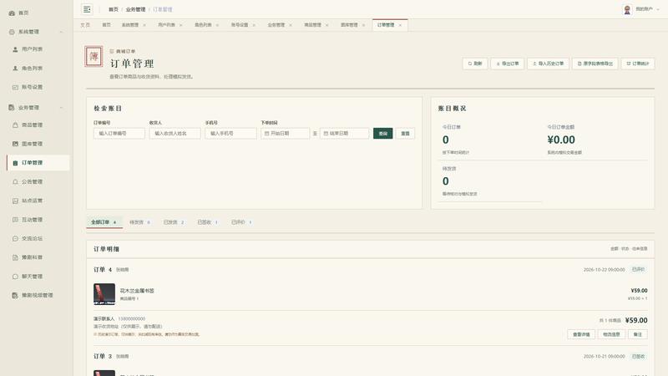668x376 pixels.
Task: Close the 角色列表 page tab
Action: (x=217, y=26)
